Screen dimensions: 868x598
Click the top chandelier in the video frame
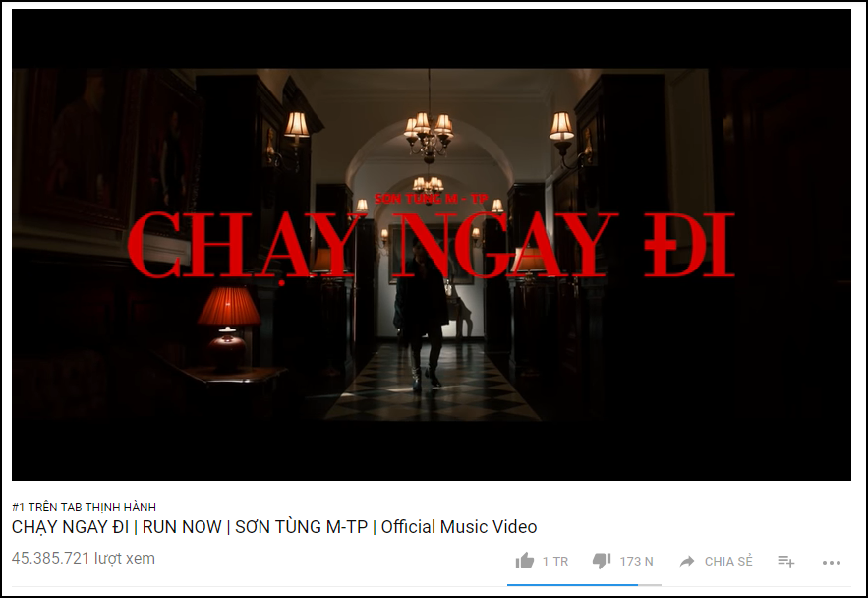tap(429, 133)
